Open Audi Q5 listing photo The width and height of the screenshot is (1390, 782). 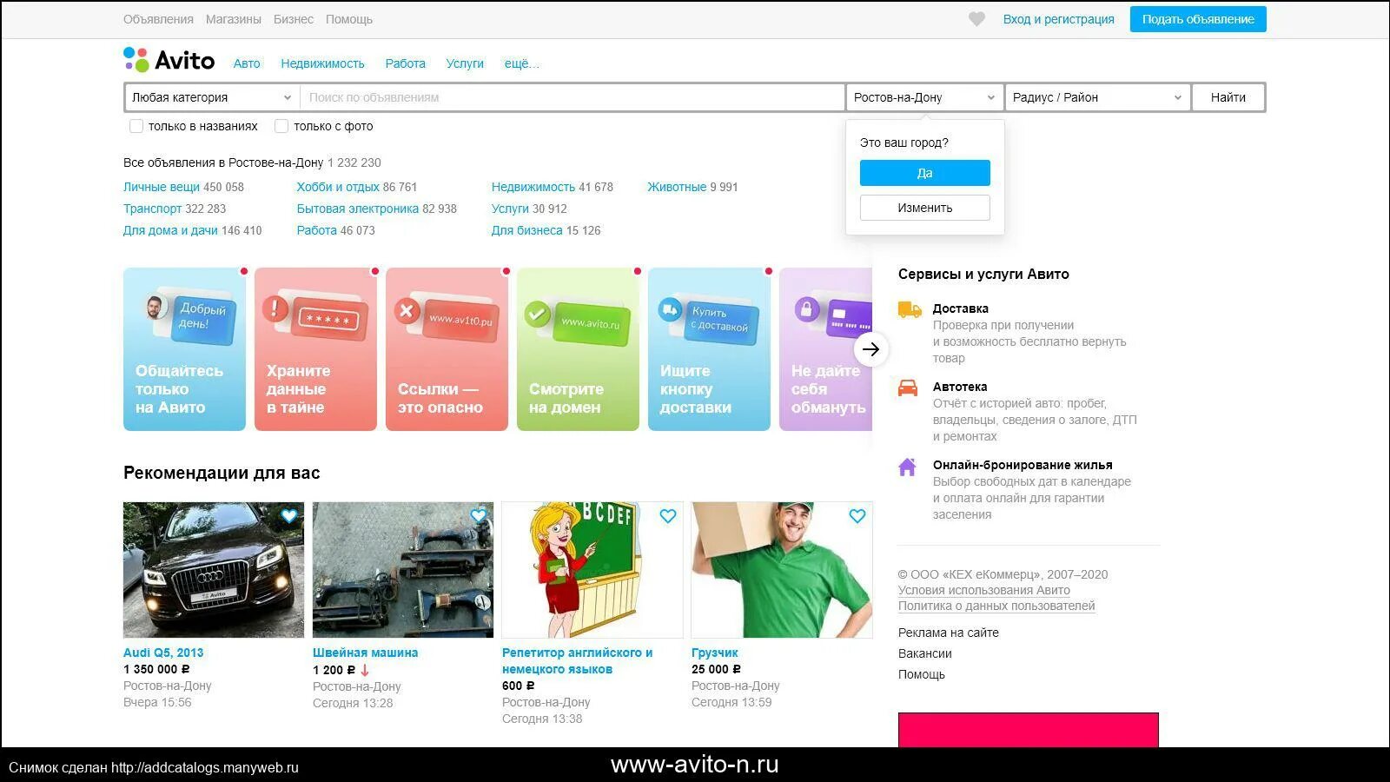[x=214, y=570]
